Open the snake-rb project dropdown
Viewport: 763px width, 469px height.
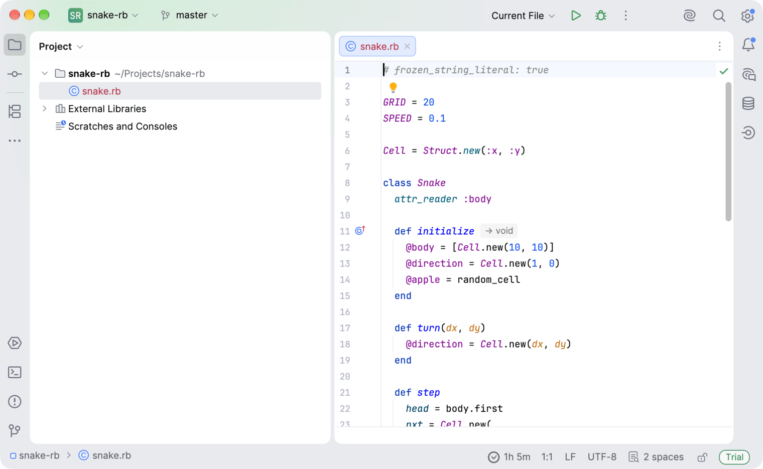click(x=103, y=15)
